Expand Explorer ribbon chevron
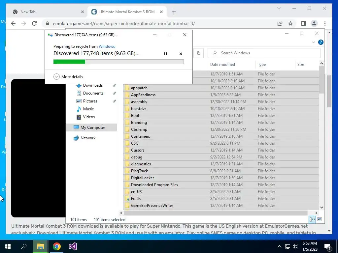The image size is (338, 253). 314,42
